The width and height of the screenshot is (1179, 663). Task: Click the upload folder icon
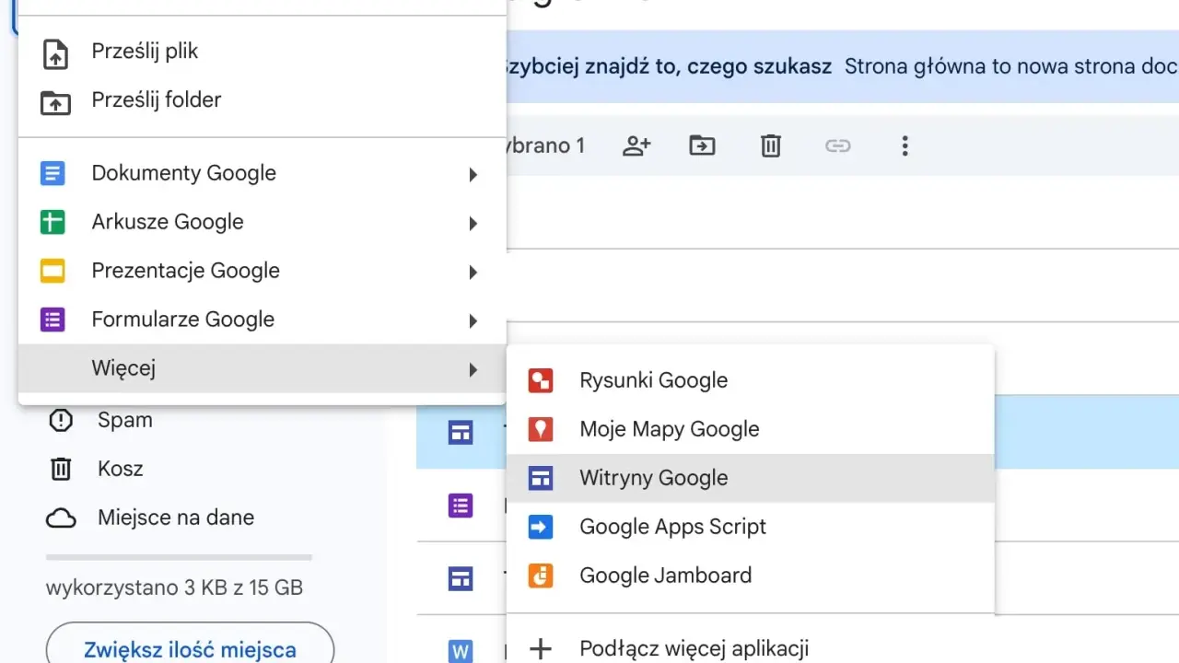click(55, 102)
